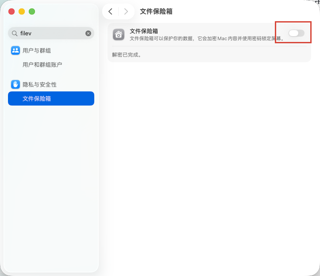The width and height of the screenshot is (320, 276).
Task: Open 用户和群组账户 search result
Action: (x=42, y=64)
